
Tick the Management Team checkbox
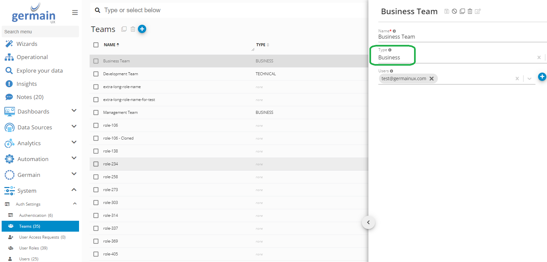tap(96, 113)
